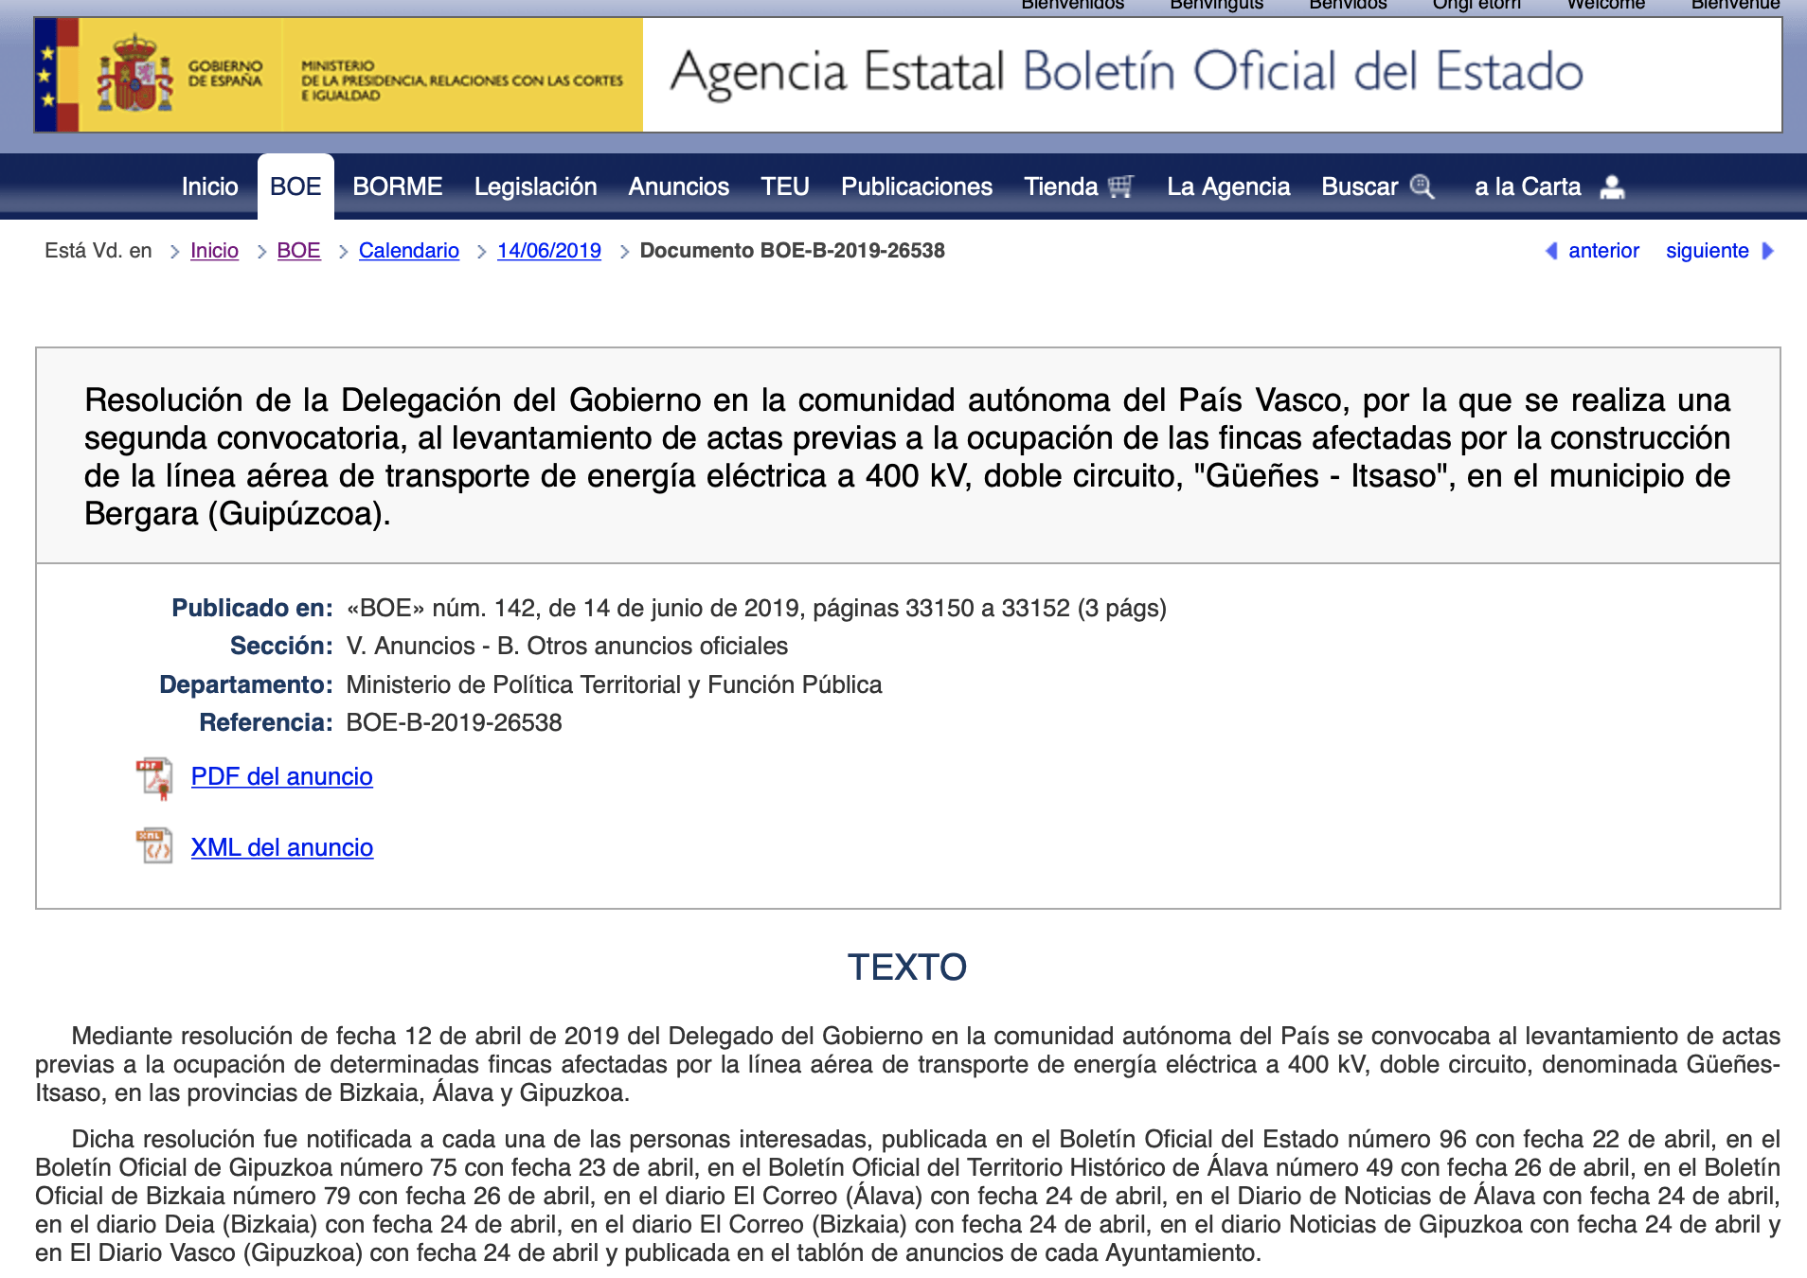The height and width of the screenshot is (1278, 1807).
Task: Click the user icon beside a la Carta
Action: click(1612, 187)
